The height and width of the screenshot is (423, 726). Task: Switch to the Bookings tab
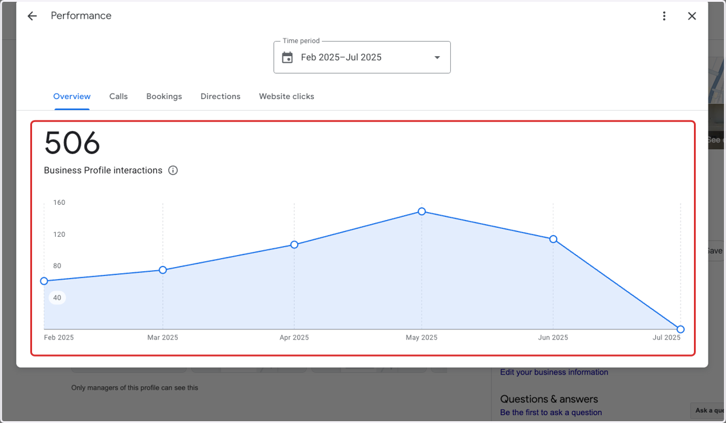(x=164, y=97)
